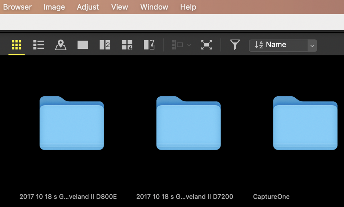Open the map view with pin icon
Screen dimensions: 344x207
click(x=61, y=45)
